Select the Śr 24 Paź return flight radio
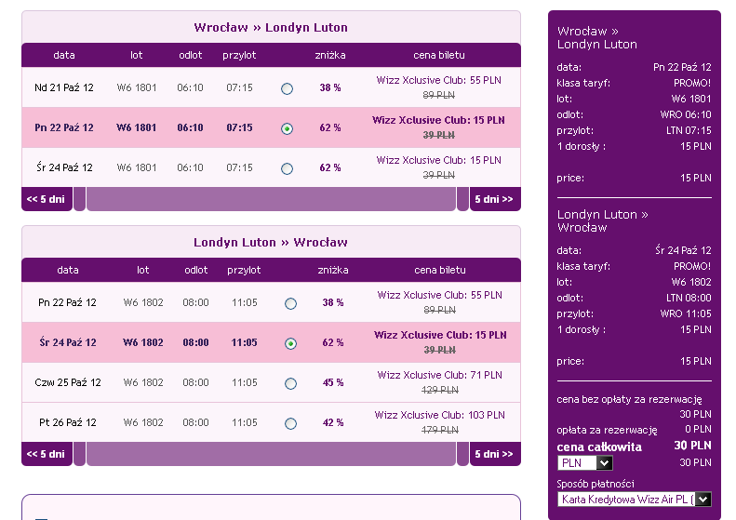736x520 pixels. pyautogui.click(x=290, y=343)
